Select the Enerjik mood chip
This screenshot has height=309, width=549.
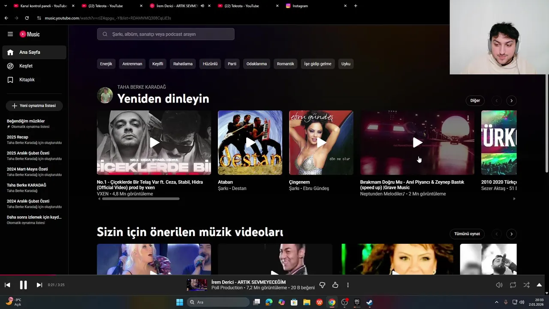click(106, 64)
